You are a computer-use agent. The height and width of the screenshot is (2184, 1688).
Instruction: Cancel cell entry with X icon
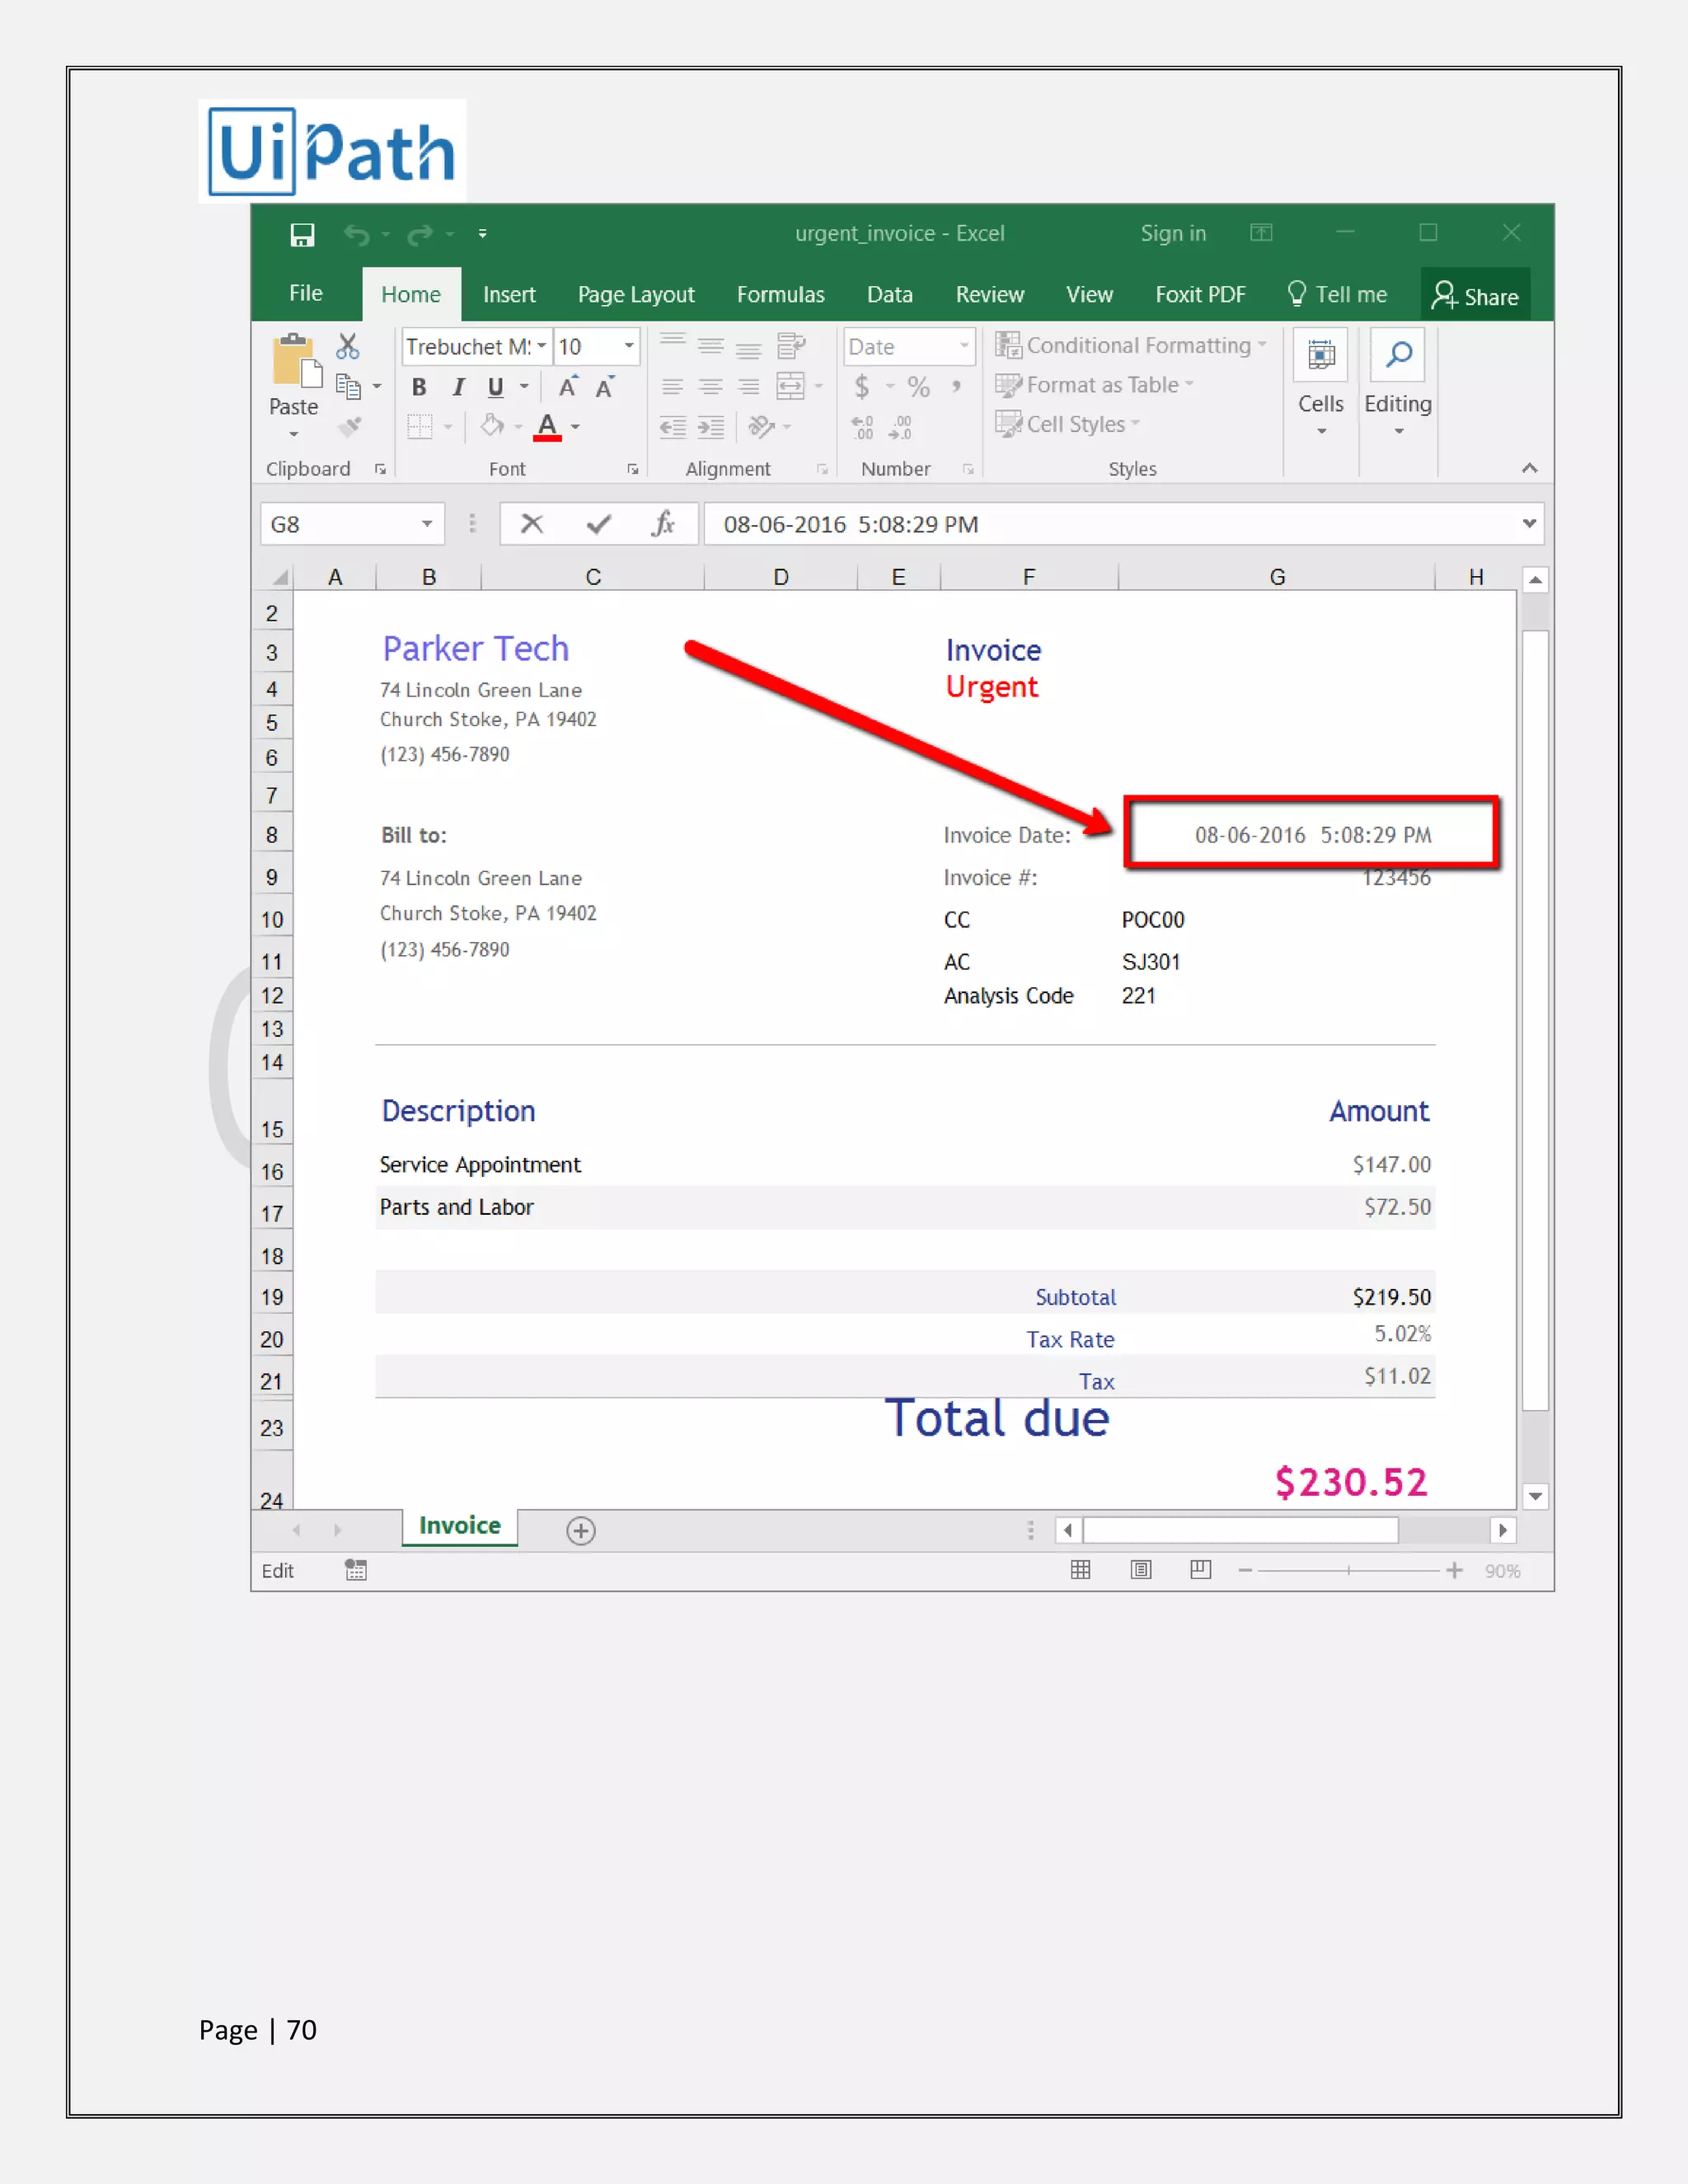pos(532,524)
